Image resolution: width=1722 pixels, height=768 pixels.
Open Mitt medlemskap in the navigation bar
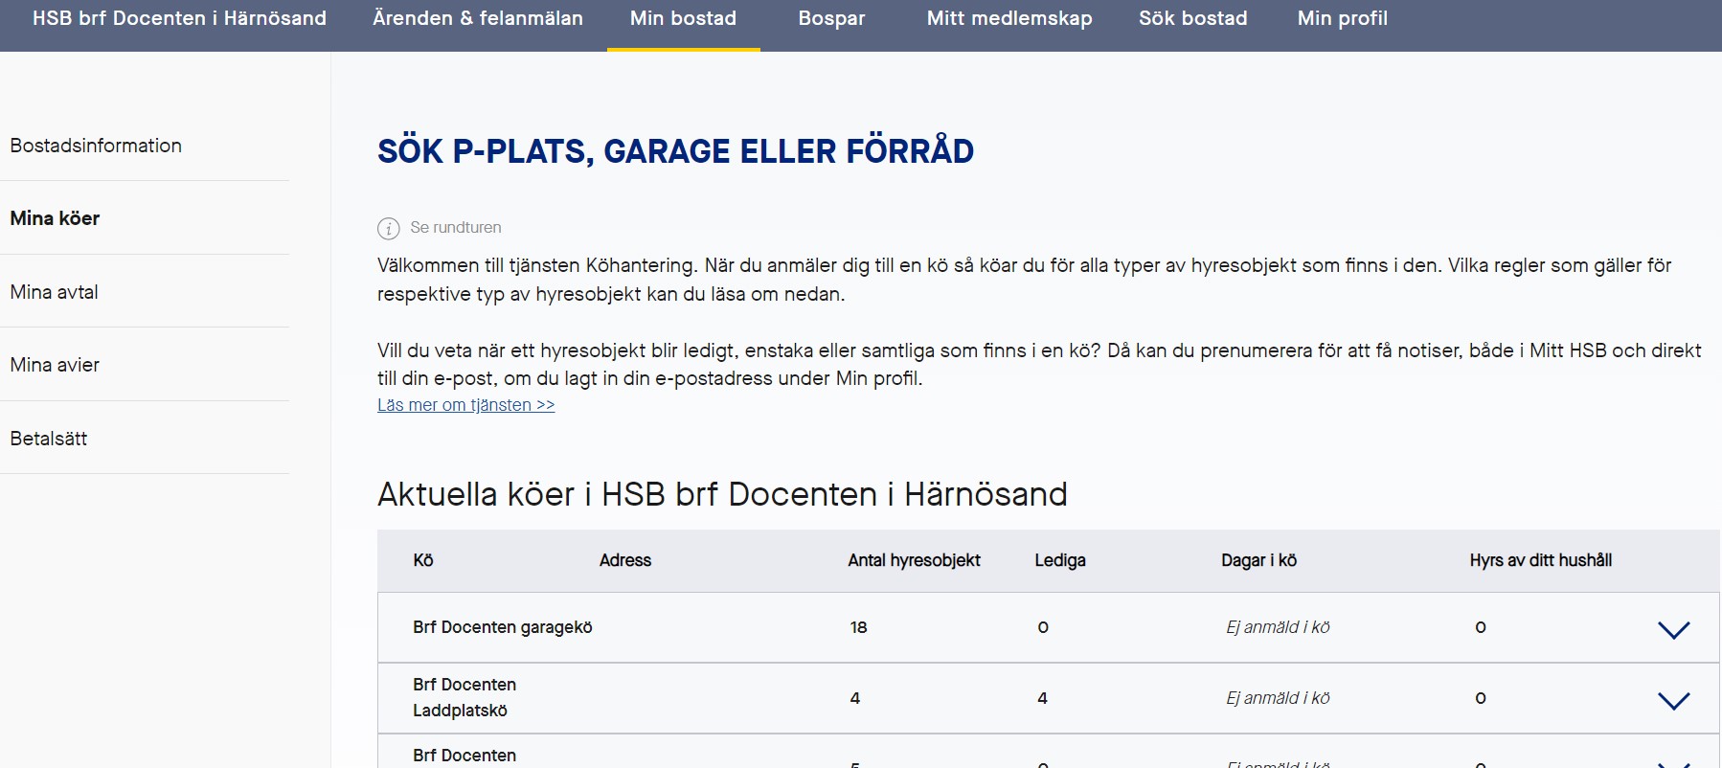1008,19
